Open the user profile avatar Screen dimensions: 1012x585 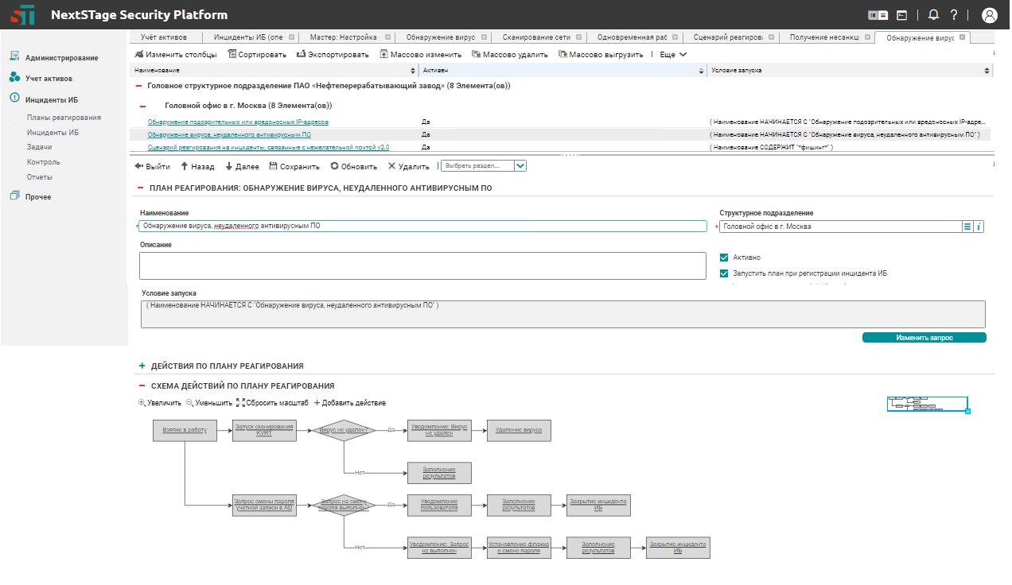point(989,15)
